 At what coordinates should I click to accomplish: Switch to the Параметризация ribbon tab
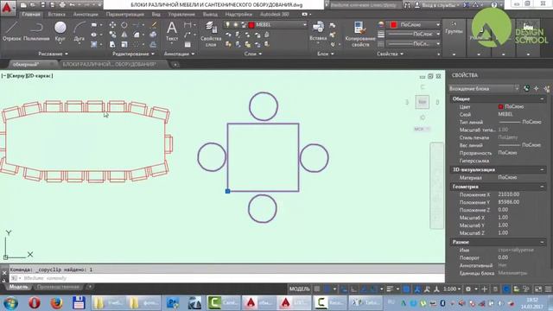click(x=124, y=15)
